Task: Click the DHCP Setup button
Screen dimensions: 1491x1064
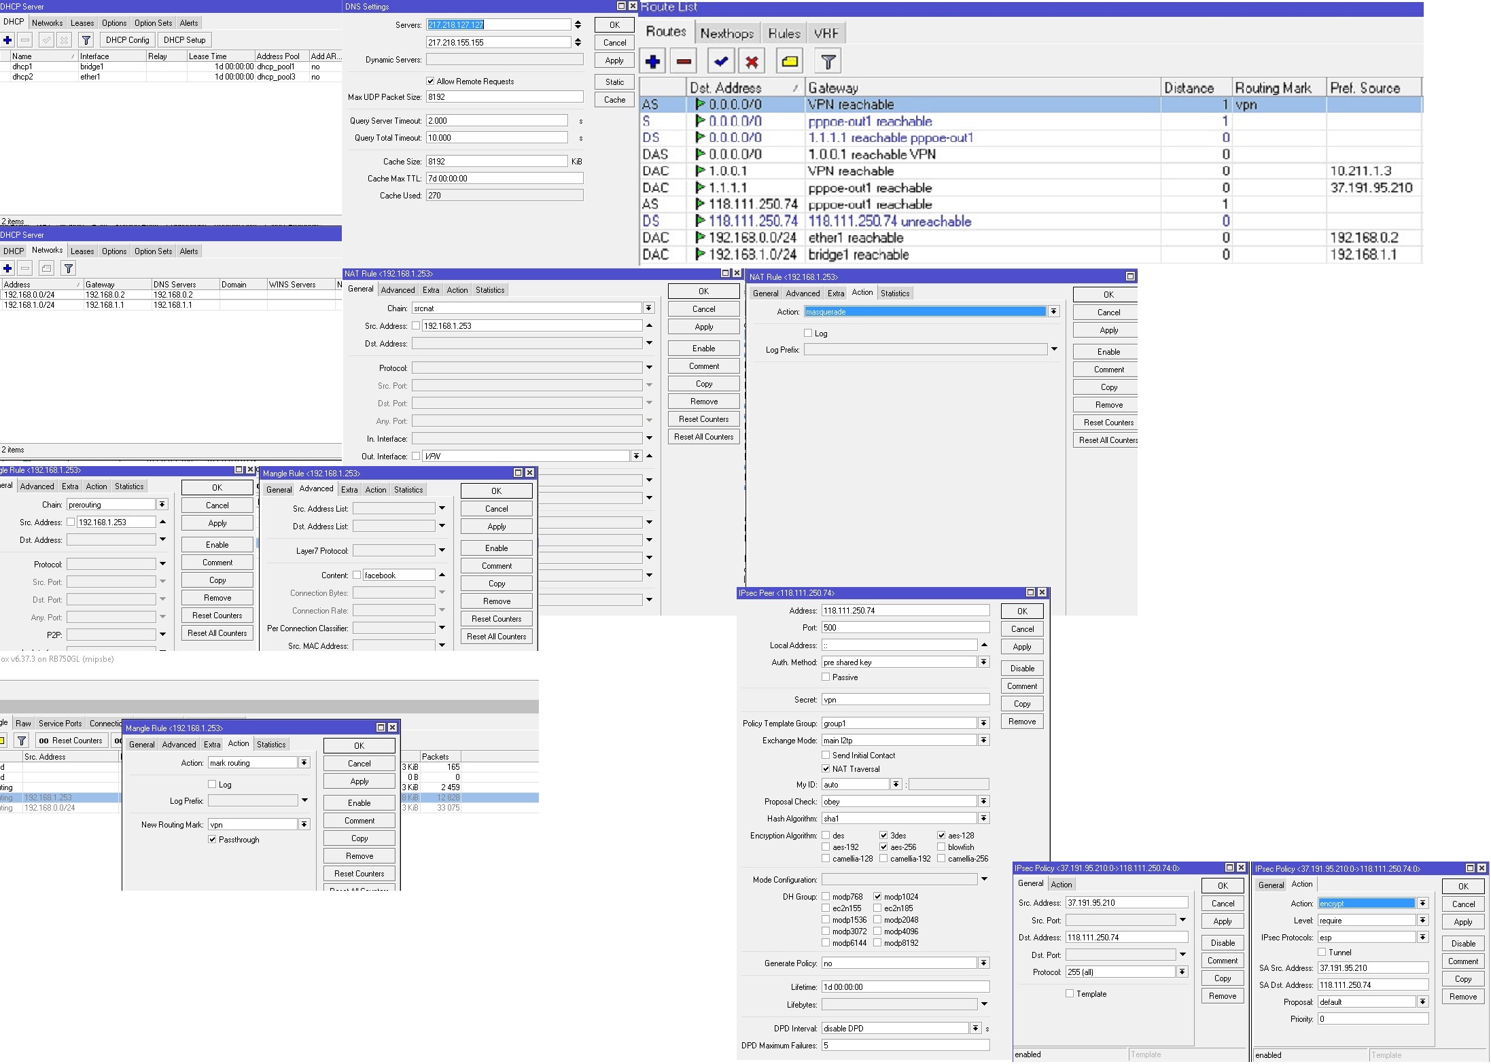Action: (x=184, y=40)
